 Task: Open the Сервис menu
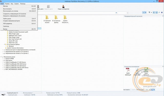(x=16, y=4)
